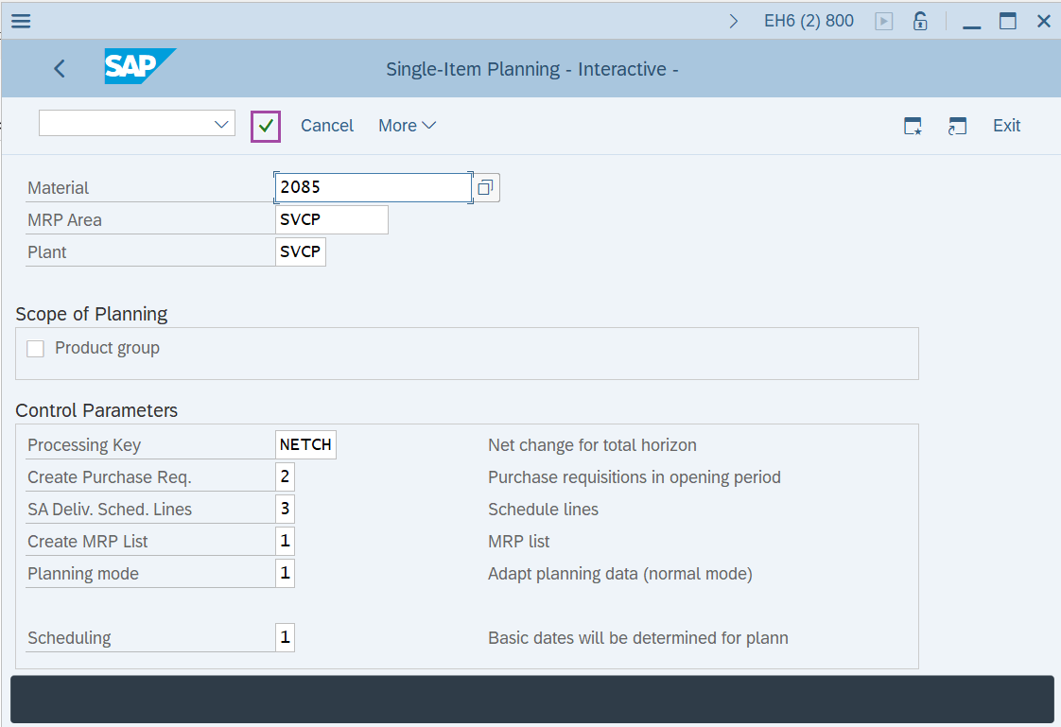This screenshot has width=1061, height=727.
Task: Click the Cancel button
Action: point(327,126)
